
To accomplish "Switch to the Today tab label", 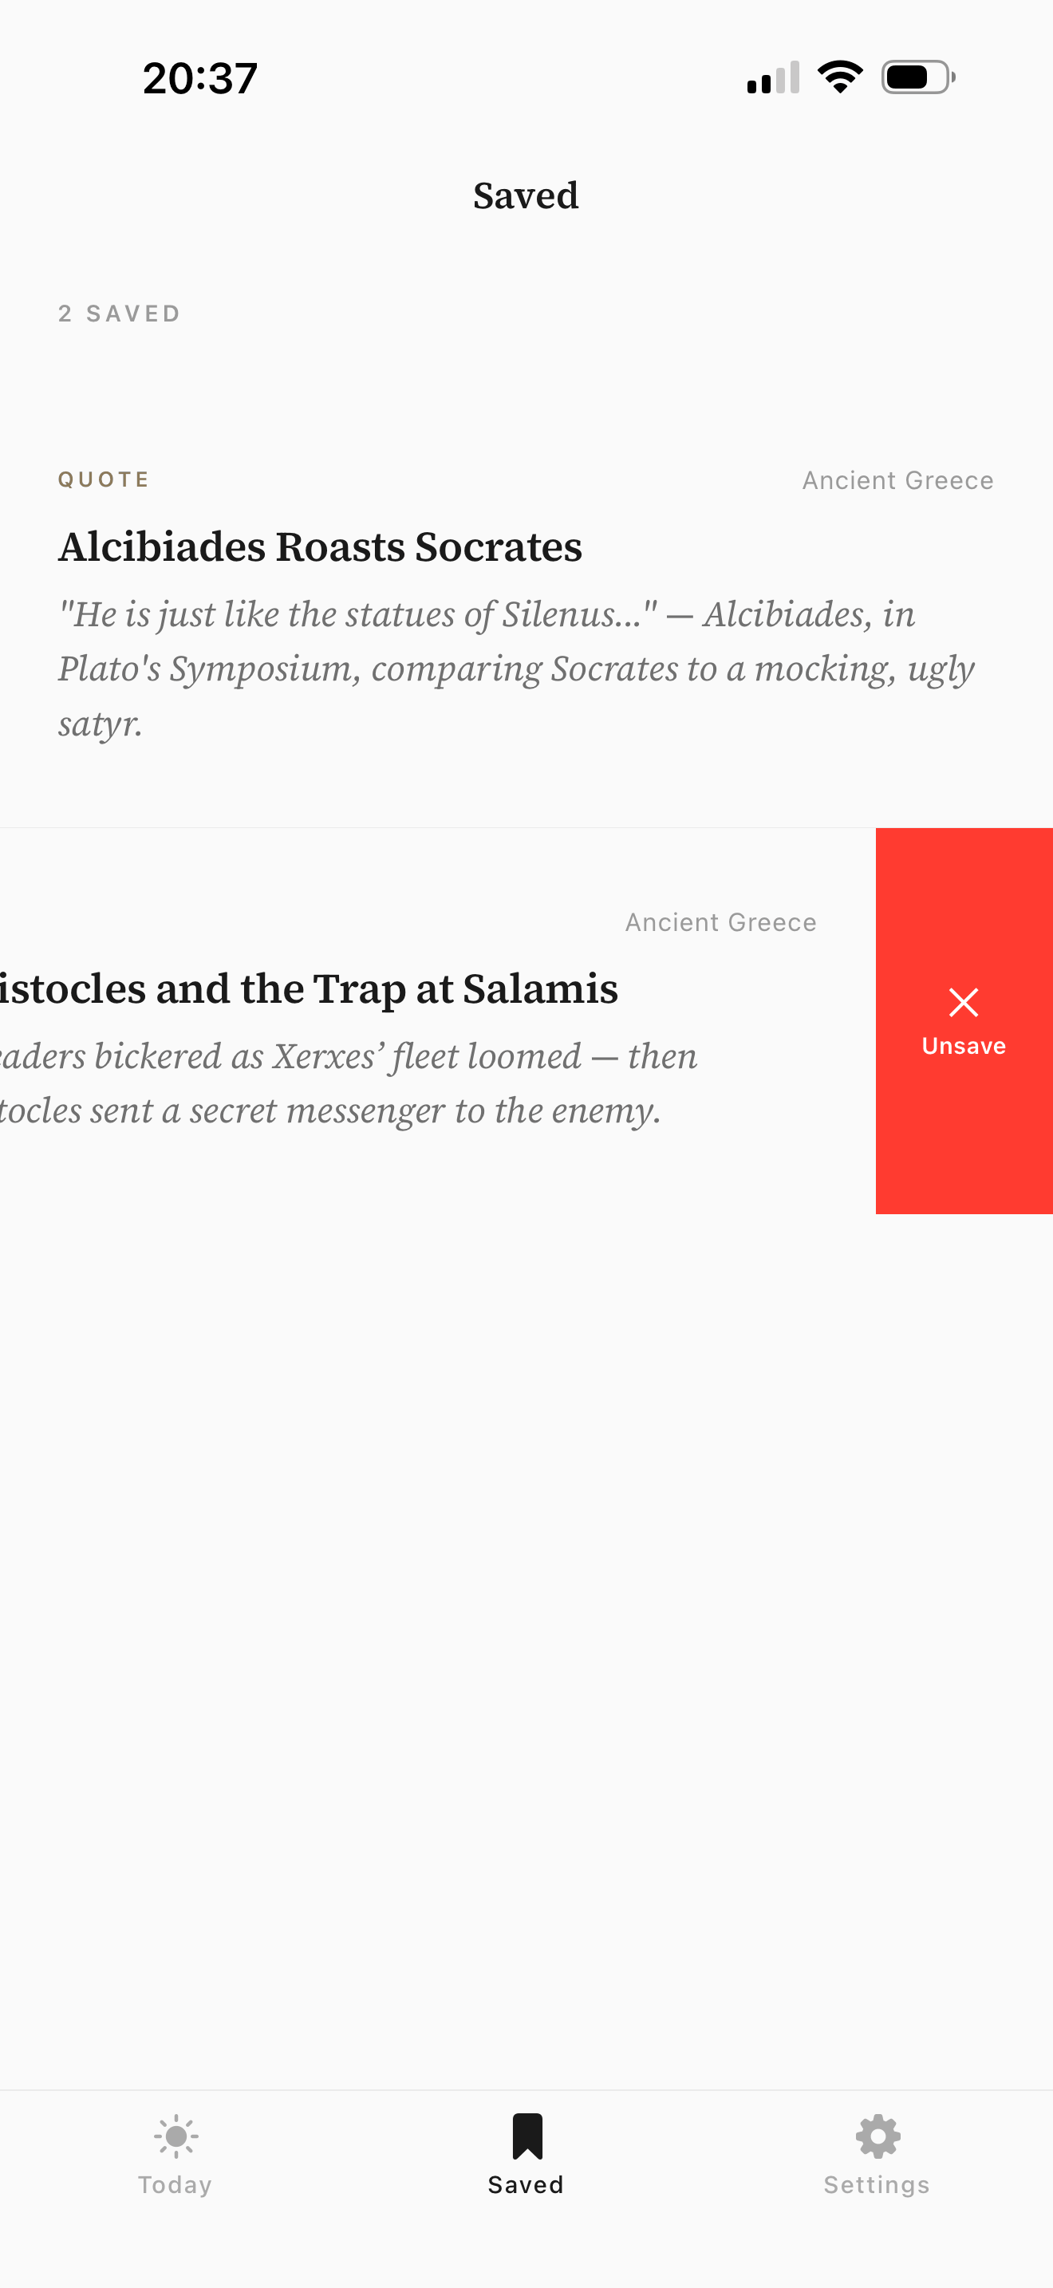I will (x=175, y=2185).
